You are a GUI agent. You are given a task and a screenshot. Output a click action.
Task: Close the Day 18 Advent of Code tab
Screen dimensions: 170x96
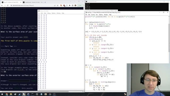pos(21,2)
